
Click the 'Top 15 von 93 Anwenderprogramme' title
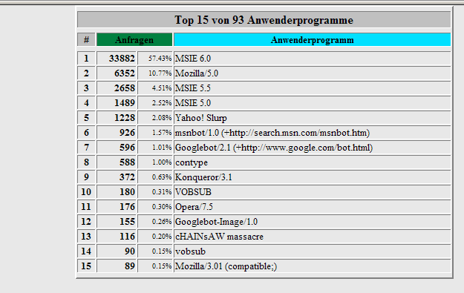264,20
